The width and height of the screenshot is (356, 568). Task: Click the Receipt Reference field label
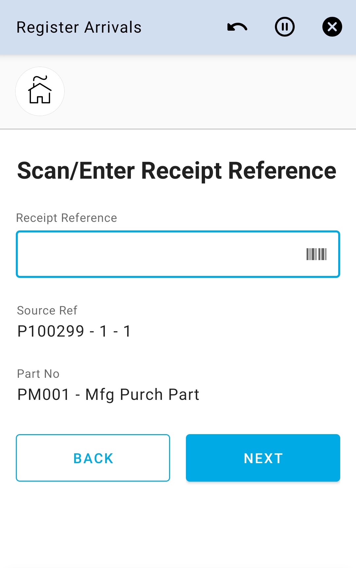[x=67, y=218]
